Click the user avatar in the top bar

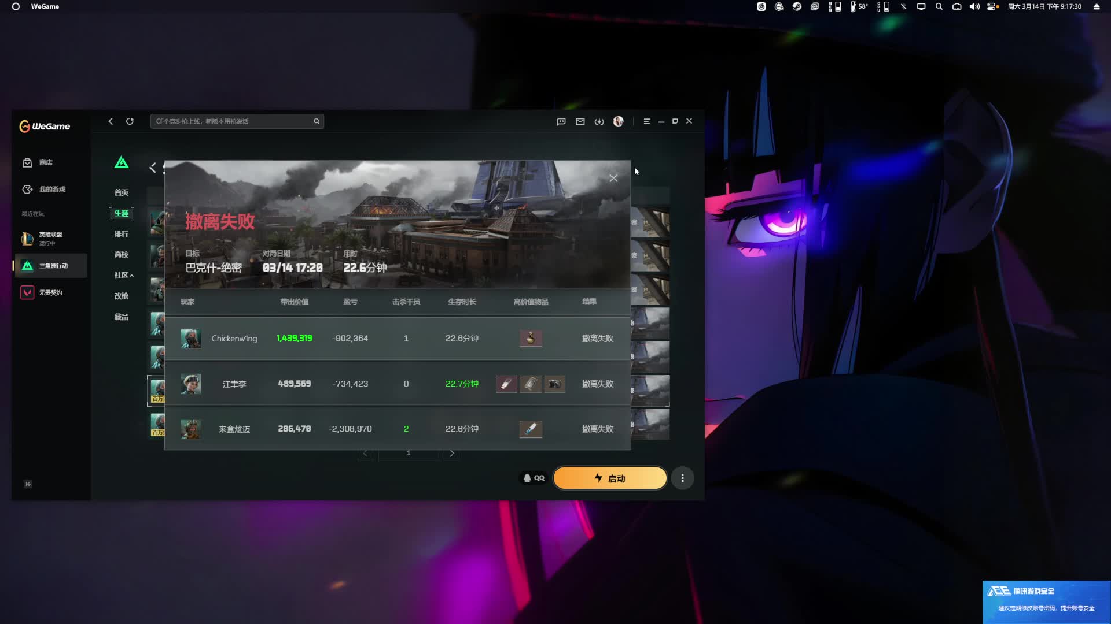click(618, 121)
